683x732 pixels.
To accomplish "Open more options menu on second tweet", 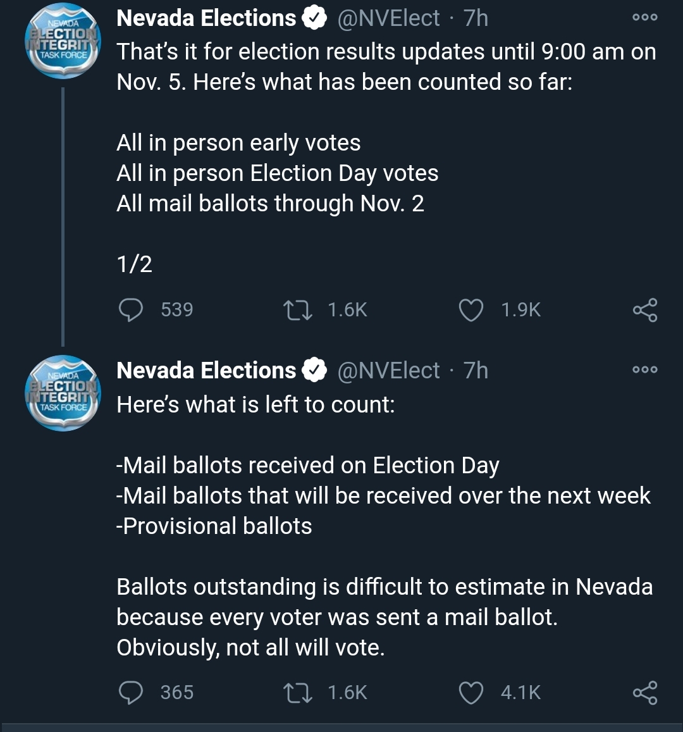I will (x=645, y=369).
